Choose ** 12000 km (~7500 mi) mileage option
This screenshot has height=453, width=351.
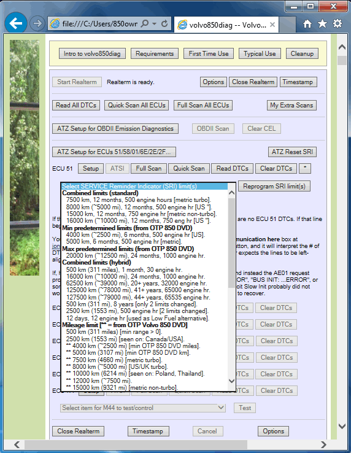[x=144, y=381]
